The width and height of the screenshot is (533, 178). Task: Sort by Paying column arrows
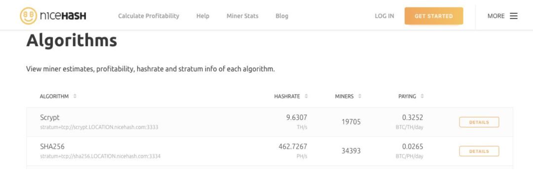pos(422,96)
